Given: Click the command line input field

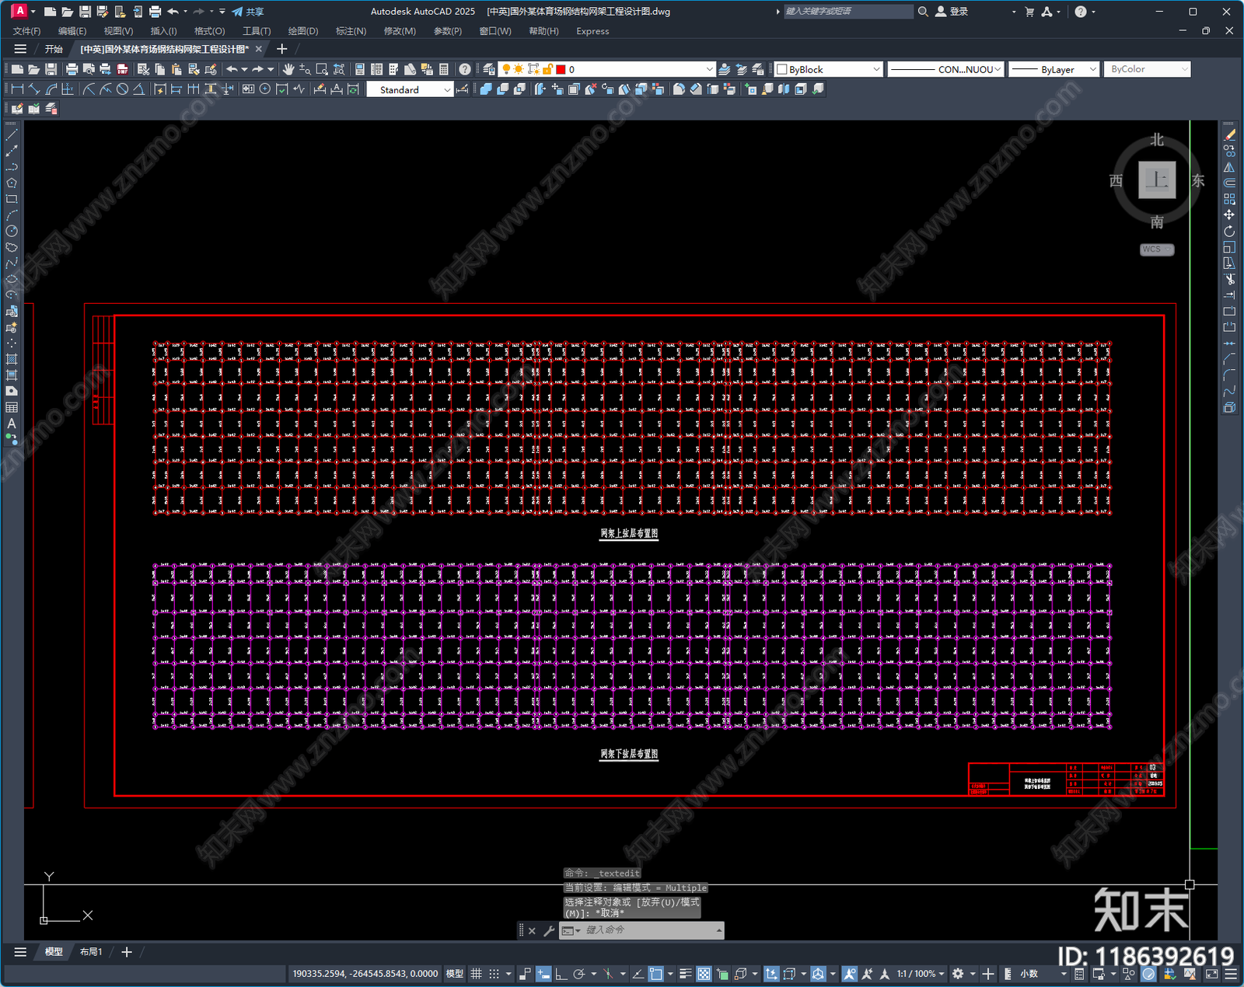Looking at the screenshot, I should tap(649, 930).
